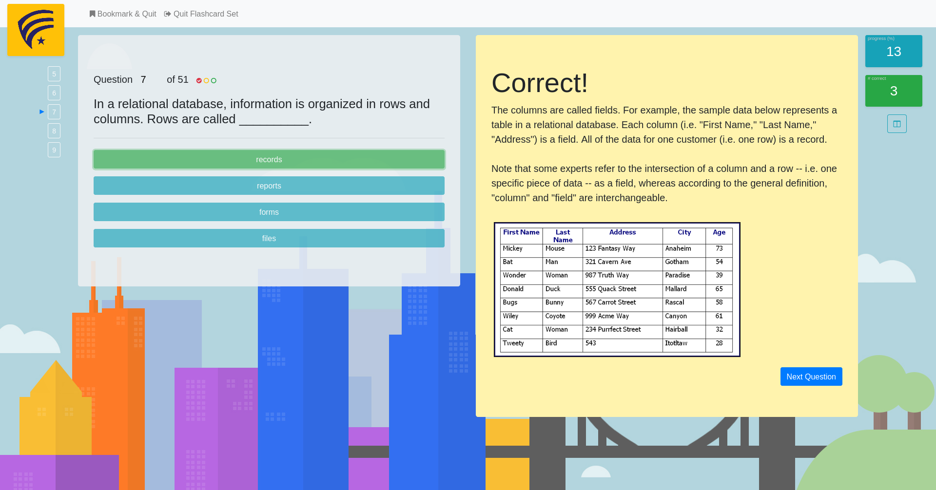
Task: Jump to question 8 in sidebar
Action: [54, 131]
